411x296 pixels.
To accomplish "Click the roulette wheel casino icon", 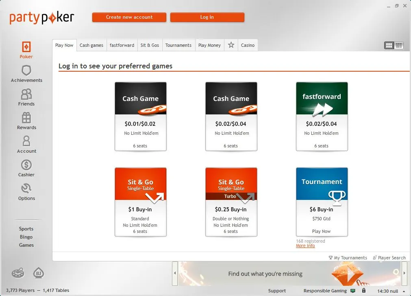I will [x=18, y=273].
